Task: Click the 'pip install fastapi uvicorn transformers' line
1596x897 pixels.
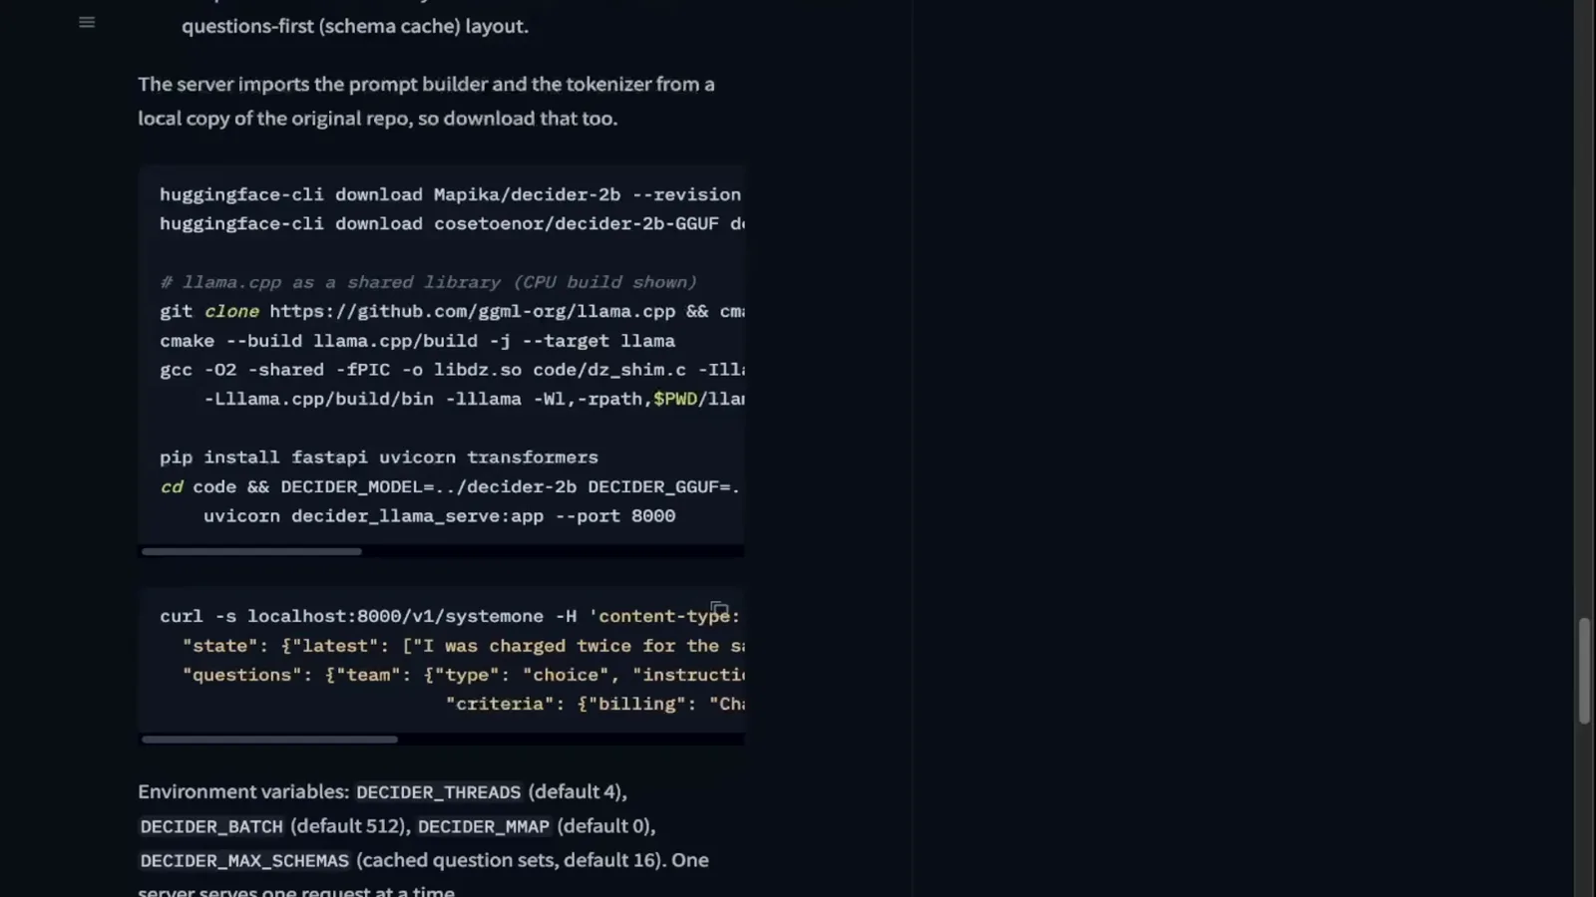Action: point(379,457)
